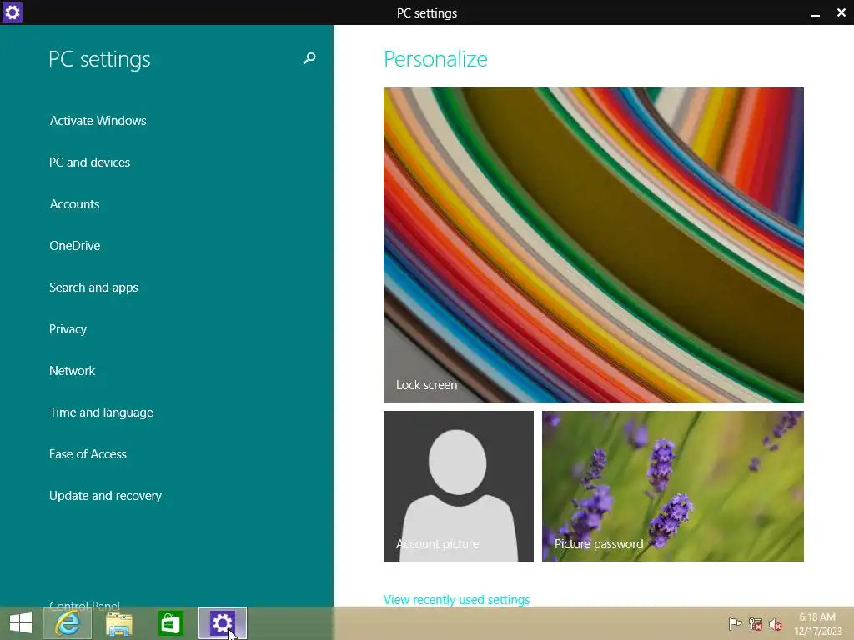Choose Search and apps
This screenshot has height=640, width=854.
93,287
